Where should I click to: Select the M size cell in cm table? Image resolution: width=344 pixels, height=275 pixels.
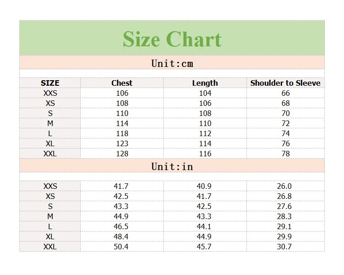[50, 123]
